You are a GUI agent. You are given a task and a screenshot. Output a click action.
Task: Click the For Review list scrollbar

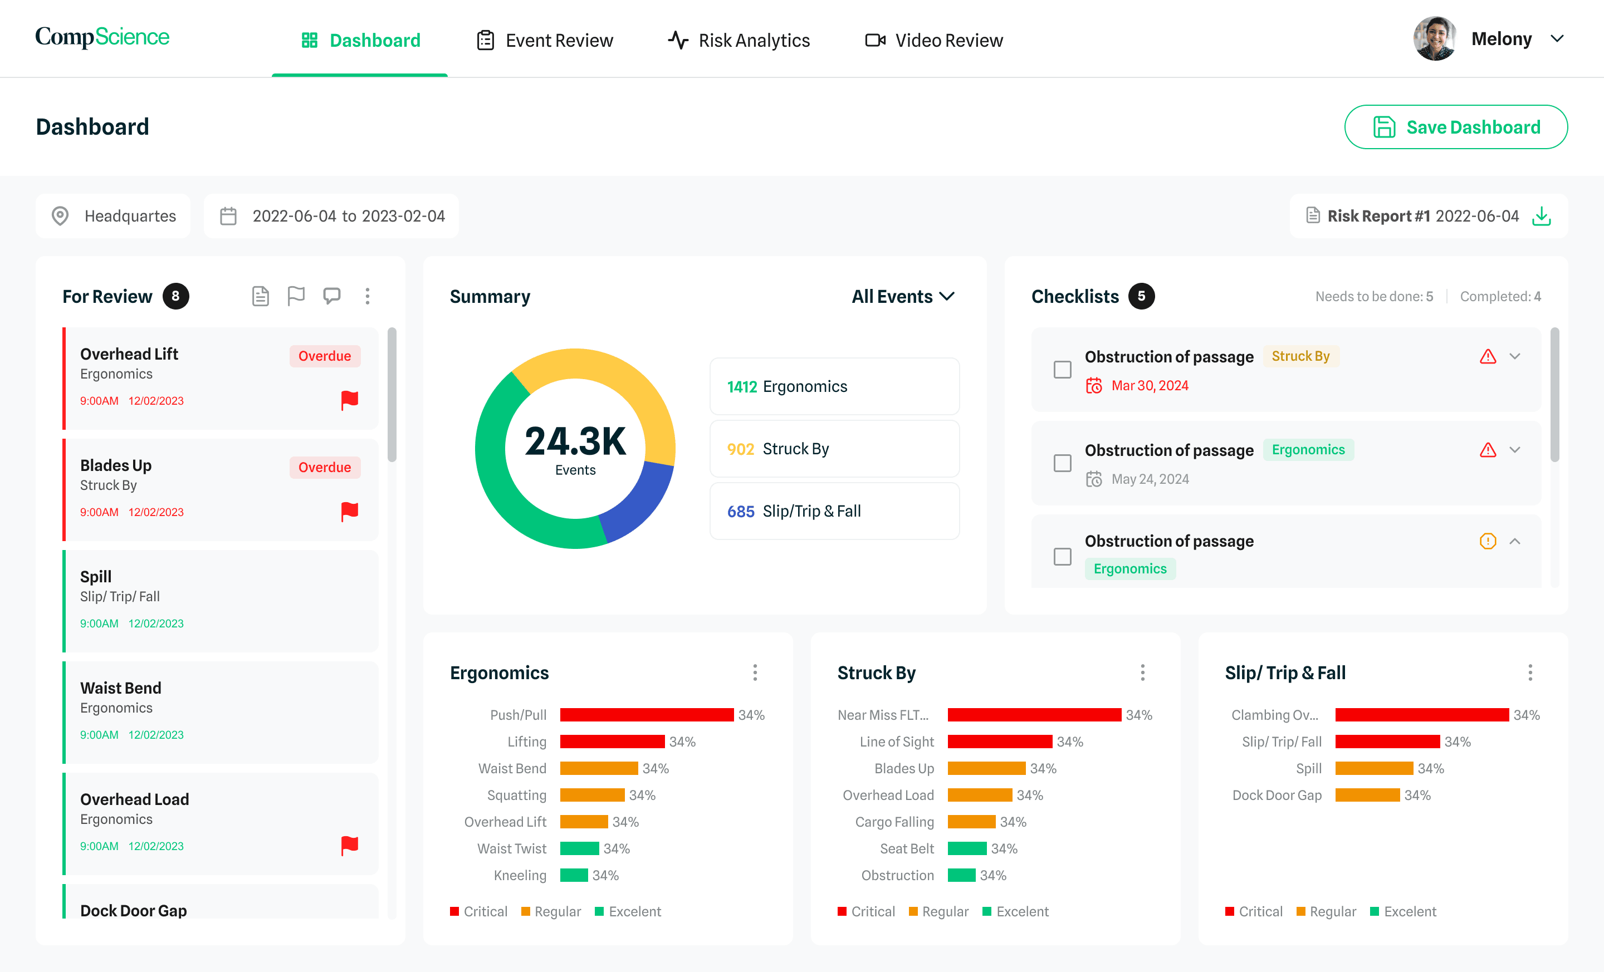click(x=392, y=394)
